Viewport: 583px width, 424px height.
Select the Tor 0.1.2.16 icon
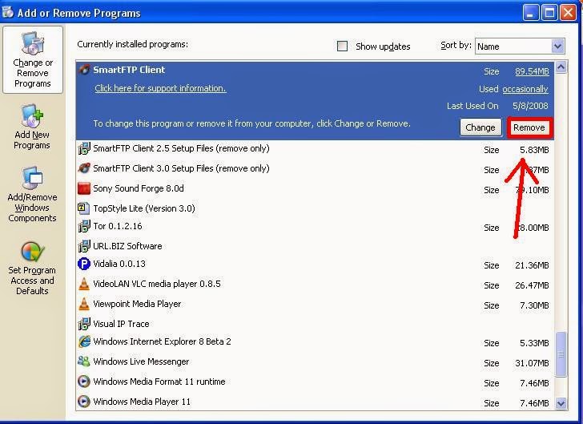coord(84,226)
